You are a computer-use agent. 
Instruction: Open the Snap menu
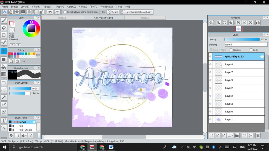60,7
